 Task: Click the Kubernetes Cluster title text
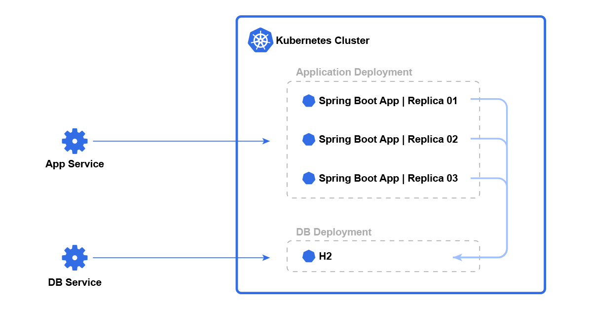322,40
